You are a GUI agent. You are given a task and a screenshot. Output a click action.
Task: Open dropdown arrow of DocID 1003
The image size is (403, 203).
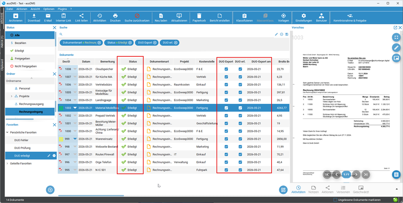(x=75, y=108)
